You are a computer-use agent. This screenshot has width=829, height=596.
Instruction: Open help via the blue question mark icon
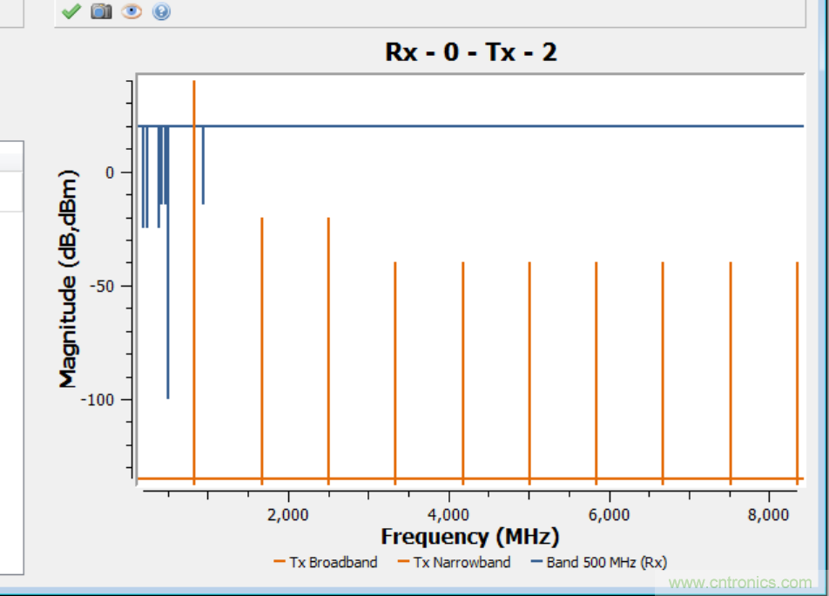pos(161,11)
